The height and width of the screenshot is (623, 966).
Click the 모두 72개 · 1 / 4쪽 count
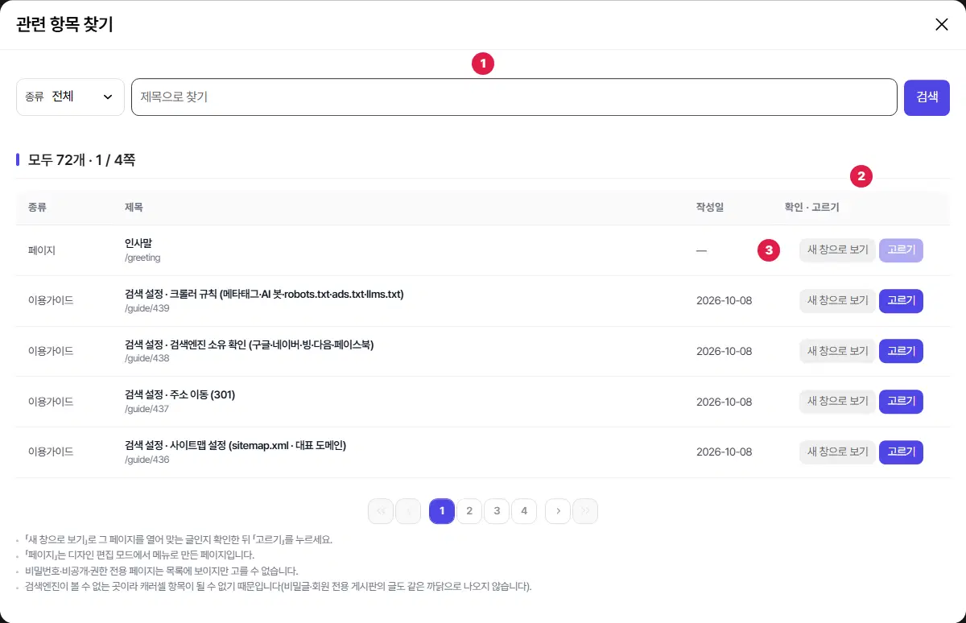tap(81, 160)
